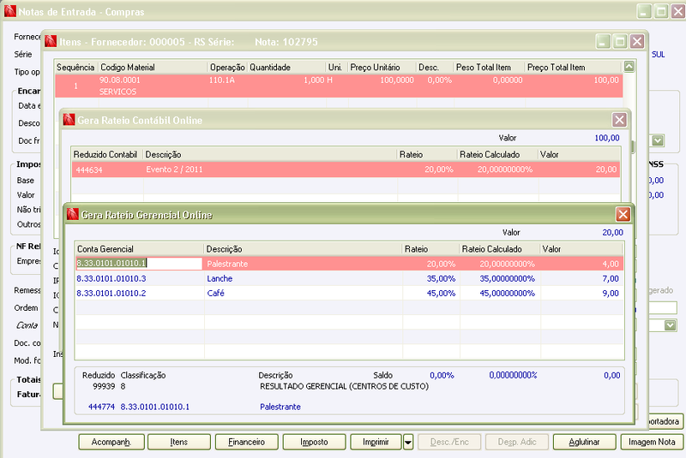Click the Gera Rateio Contábil Online window icon

tap(69, 120)
